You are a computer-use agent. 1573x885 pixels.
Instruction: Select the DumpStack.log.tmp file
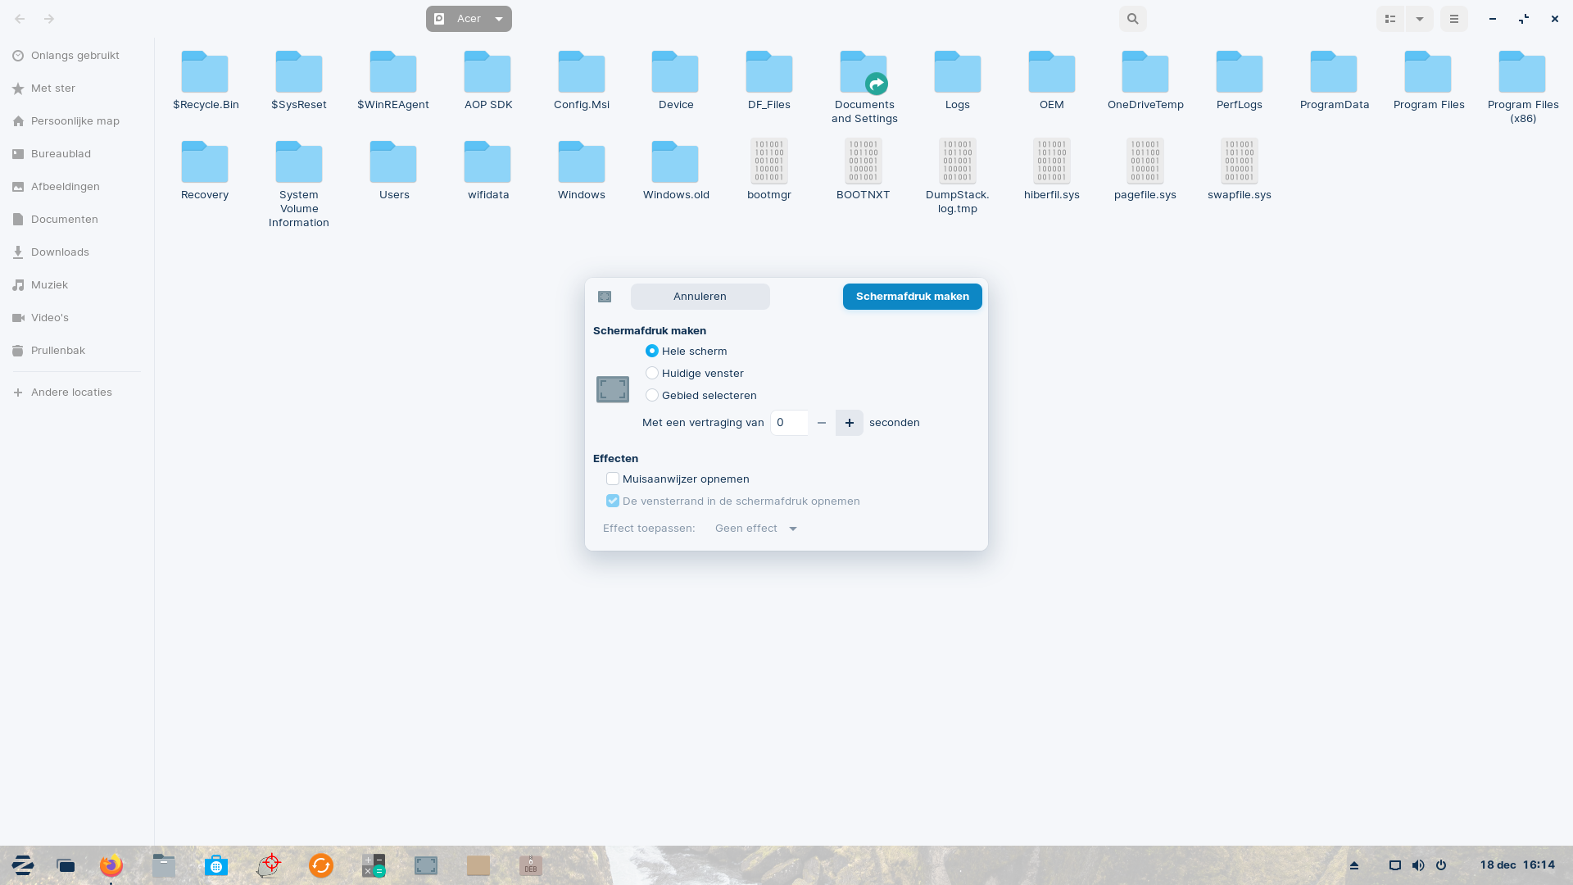pyautogui.click(x=958, y=176)
